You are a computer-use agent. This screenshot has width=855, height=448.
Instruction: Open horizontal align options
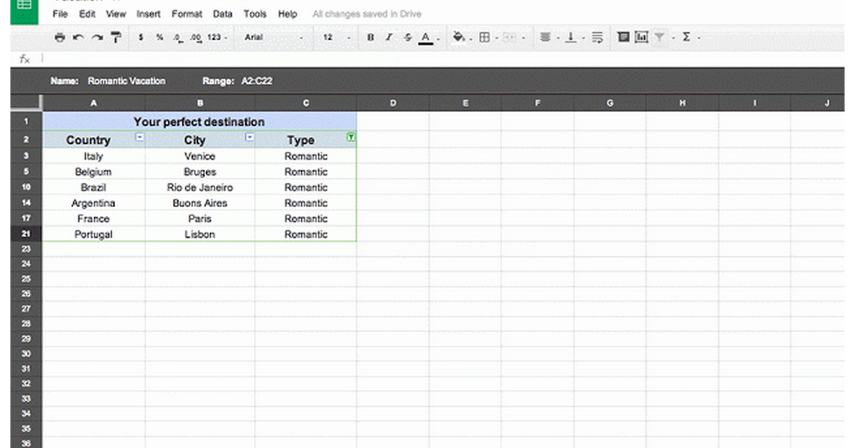tap(545, 37)
